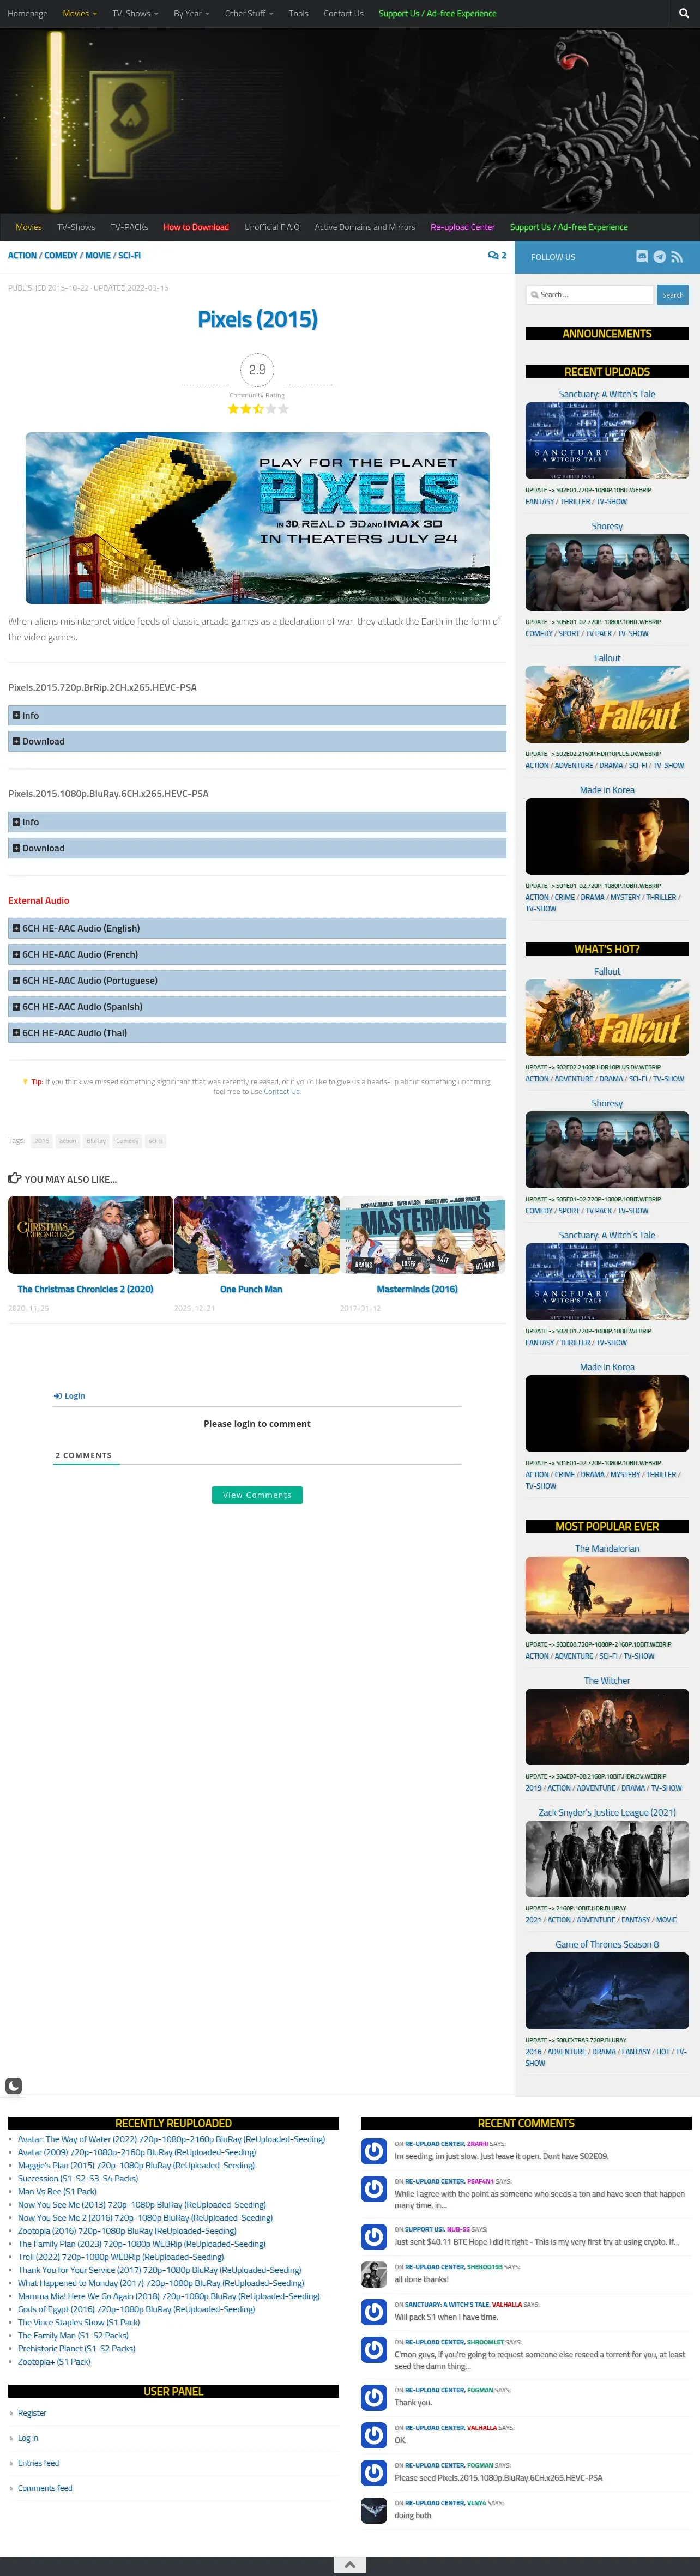Click the Login link above comments
Viewport: 700px width, 2576px height.
click(70, 1396)
